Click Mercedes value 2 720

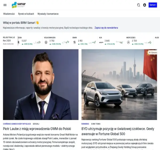point(134,41)
